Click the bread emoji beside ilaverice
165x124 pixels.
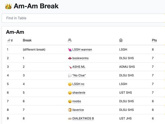[x=70, y=110]
